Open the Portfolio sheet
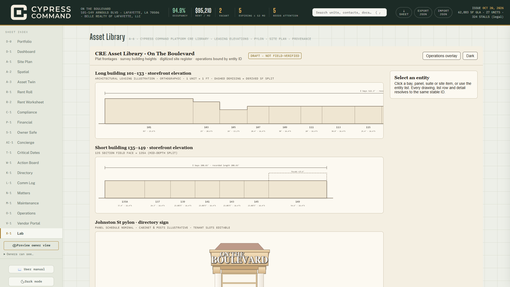The height and width of the screenshot is (287, 510). (31, 42)
